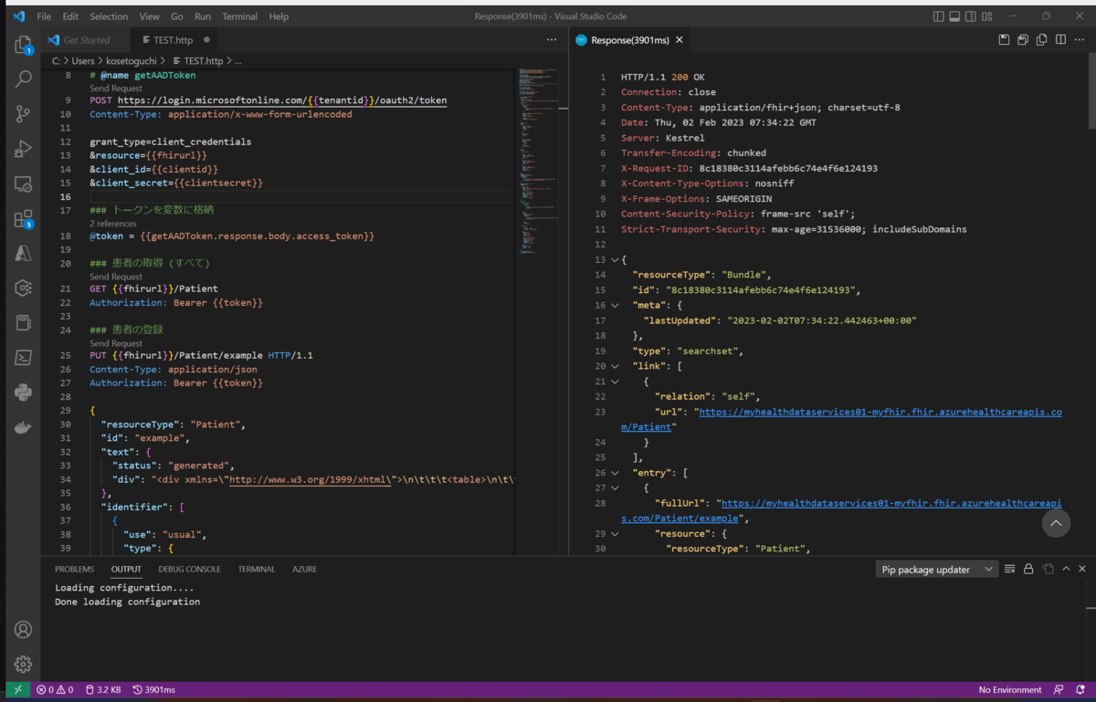Close the Response(3901ms) tab
1096x702 pixels.
click(x=680, y=40)
